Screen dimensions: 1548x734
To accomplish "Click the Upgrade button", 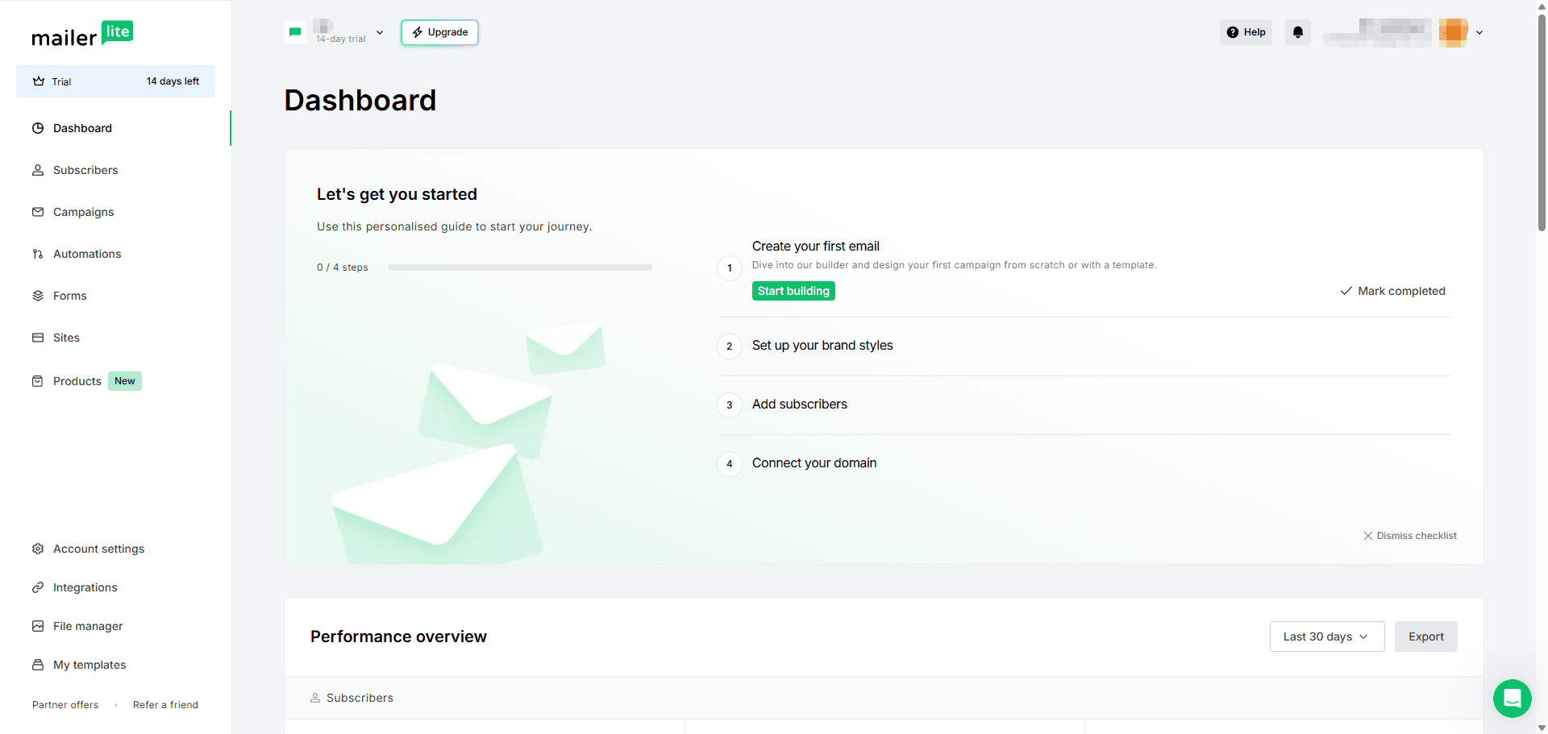I will point(439,32).
